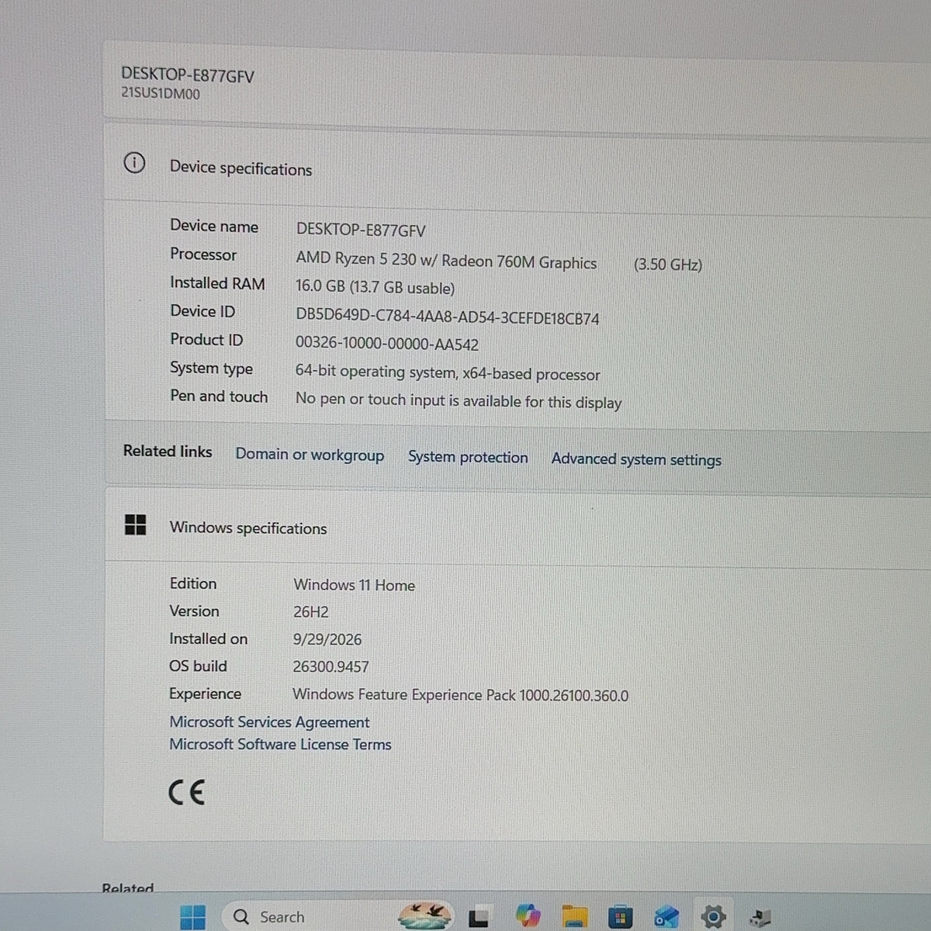The image size is (931, 931).
Task: Open System protection link
Action: pyautogui.click(x=468, y=457)
